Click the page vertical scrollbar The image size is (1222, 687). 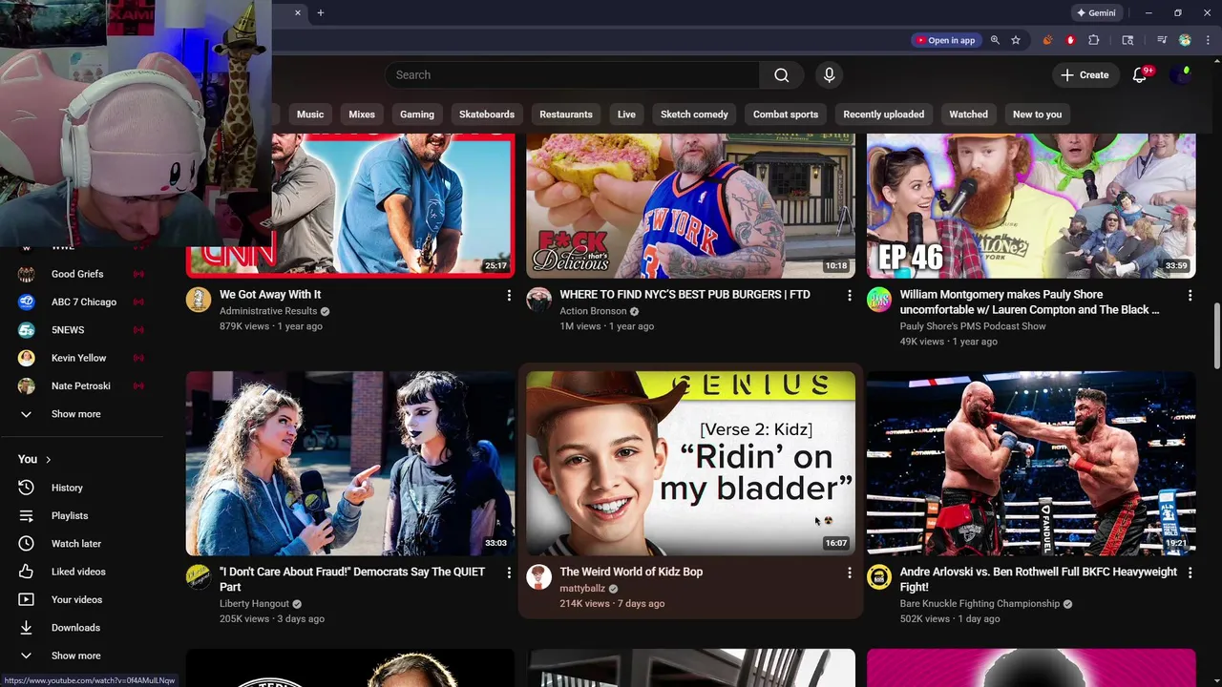coord(1216,337)
